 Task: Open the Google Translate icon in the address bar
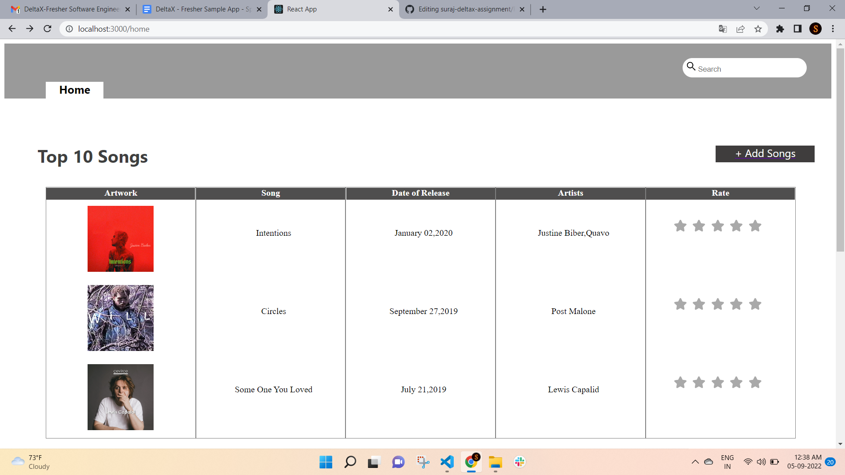(x=722, y=29)
